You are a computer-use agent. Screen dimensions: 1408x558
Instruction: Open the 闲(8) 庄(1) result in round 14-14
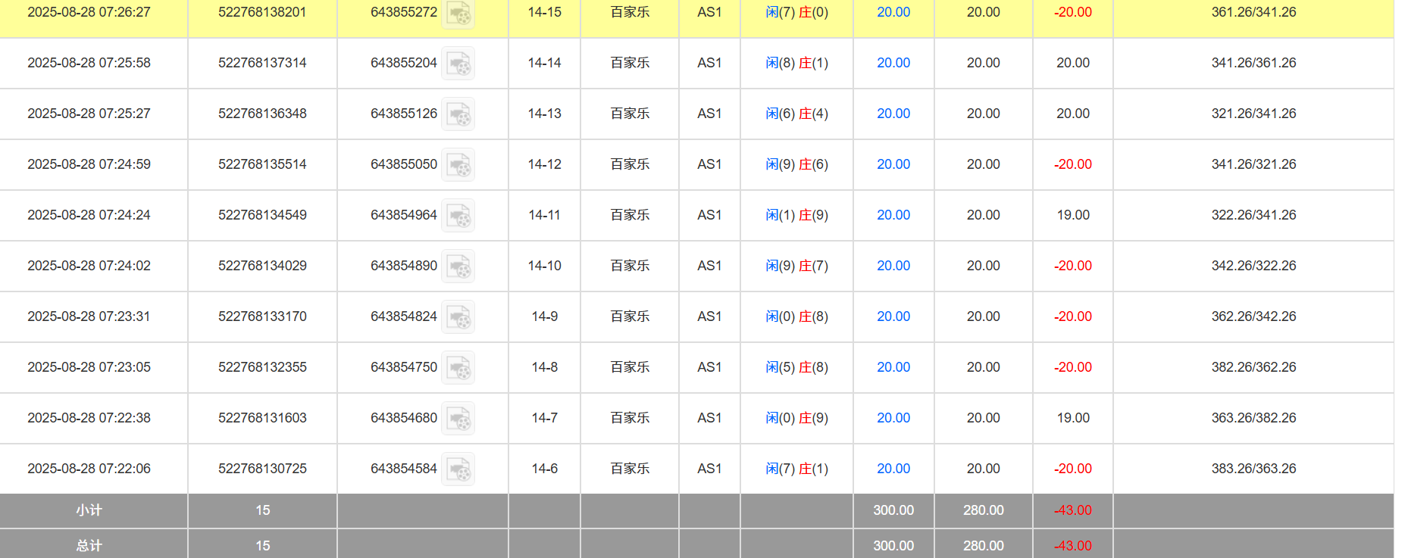(796, 63)
